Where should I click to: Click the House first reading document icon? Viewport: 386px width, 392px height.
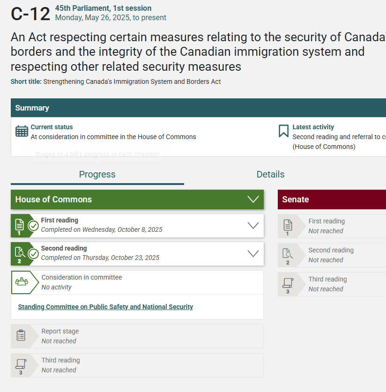point(19,225)
